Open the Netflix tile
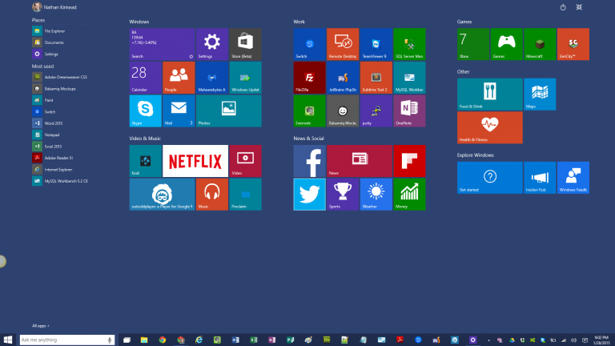 pyautogui.click(x=195, y=161)
